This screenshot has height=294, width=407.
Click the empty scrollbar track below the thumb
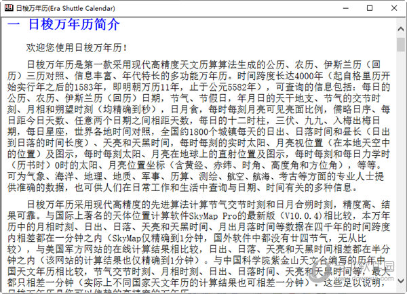click(400, 169)
